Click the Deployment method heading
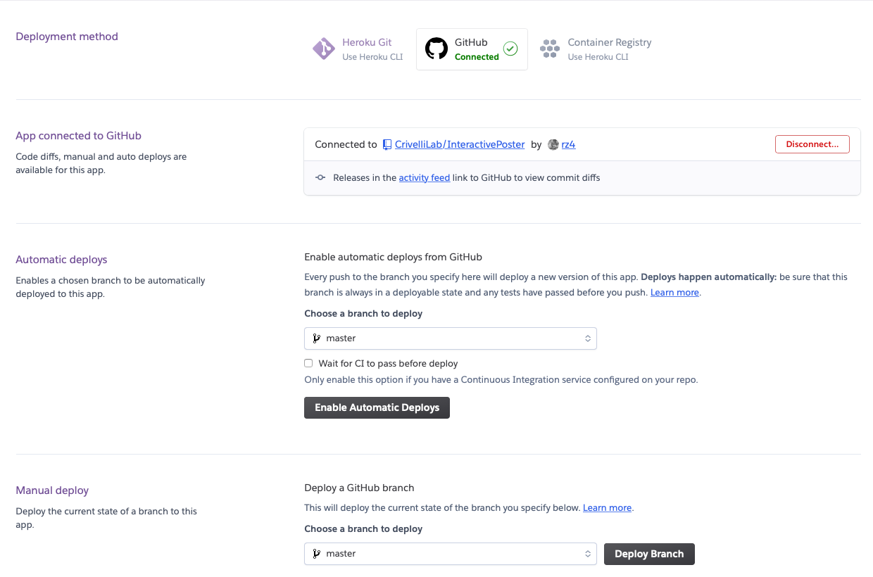The image size is (873, 577). (x=67, y=37)
